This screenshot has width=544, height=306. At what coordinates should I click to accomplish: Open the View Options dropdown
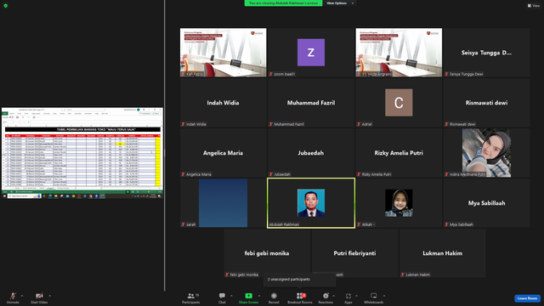tap(340, 3)
